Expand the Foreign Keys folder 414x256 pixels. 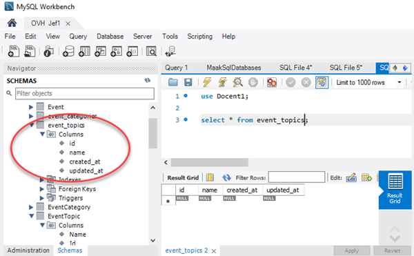[41, 189]
